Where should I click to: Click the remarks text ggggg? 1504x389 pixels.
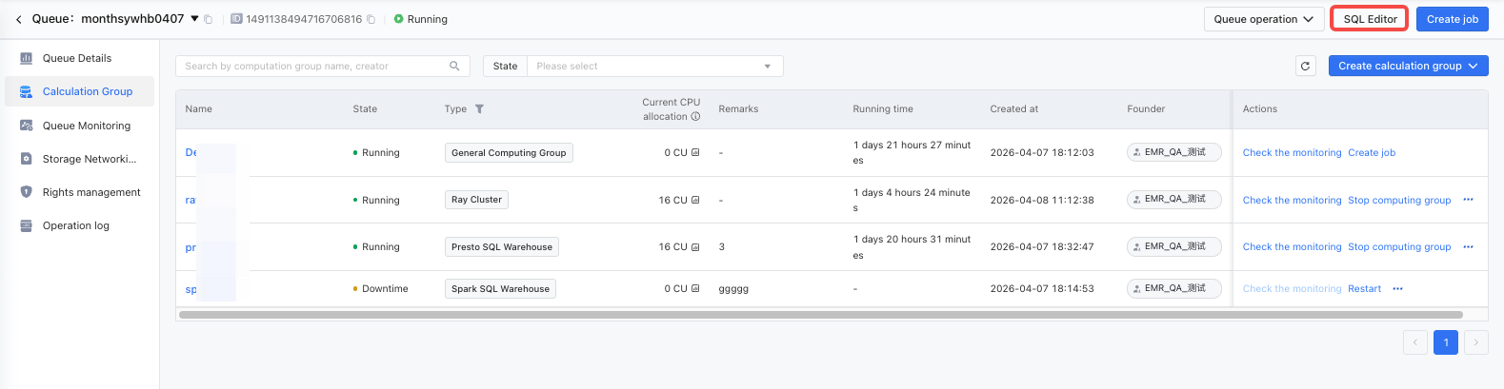[x=733, y=289]
